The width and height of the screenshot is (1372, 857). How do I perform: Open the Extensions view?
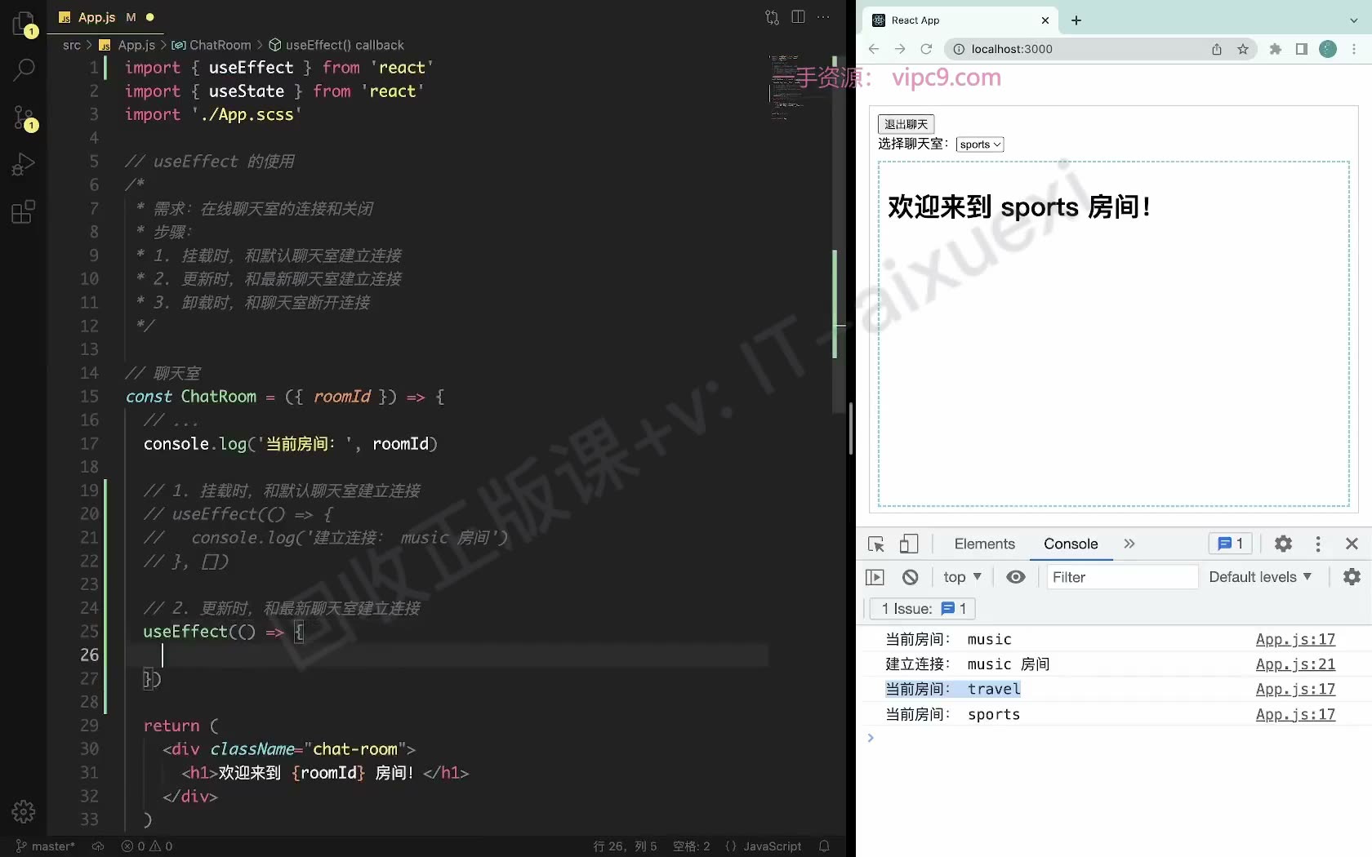[x=24, y=212]
